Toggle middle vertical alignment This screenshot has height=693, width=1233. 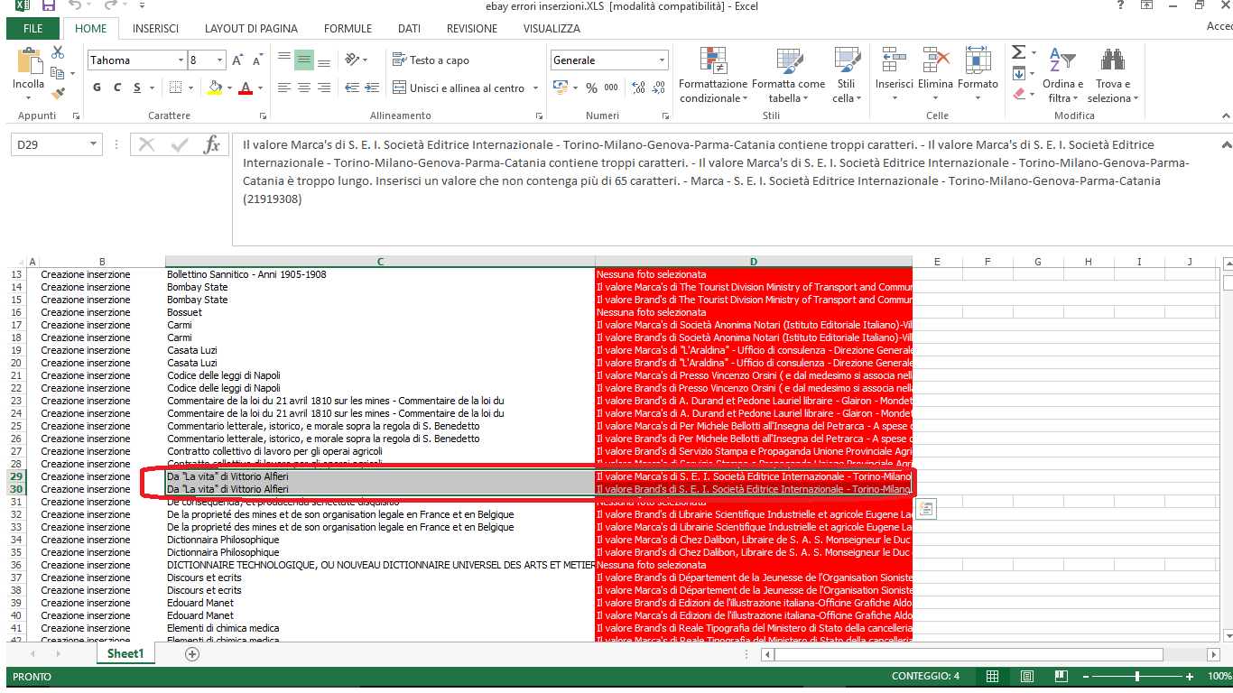point(304,60)
